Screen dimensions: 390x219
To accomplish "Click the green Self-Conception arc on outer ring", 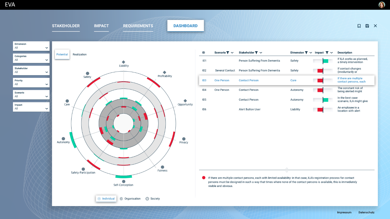I will (124, 177).
